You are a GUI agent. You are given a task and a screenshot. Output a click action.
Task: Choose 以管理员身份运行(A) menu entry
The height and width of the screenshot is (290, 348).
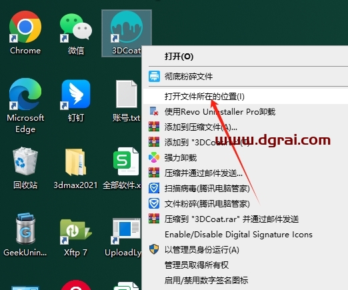click(x=245, y=249)
